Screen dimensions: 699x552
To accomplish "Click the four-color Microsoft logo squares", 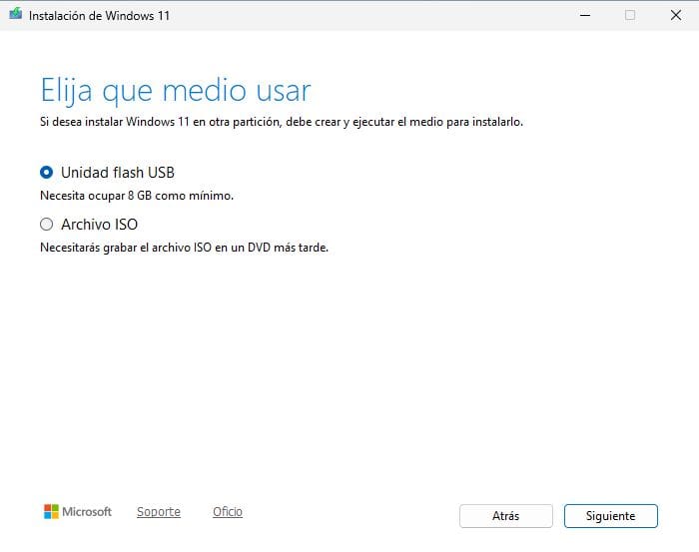I will [51, 512].
